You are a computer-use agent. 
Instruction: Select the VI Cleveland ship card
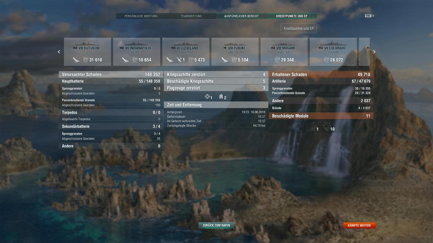tap(186, 52)
